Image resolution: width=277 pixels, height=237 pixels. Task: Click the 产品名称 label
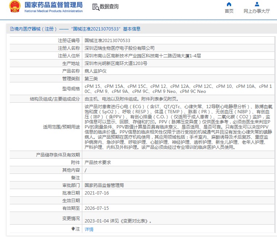point(71,71)
